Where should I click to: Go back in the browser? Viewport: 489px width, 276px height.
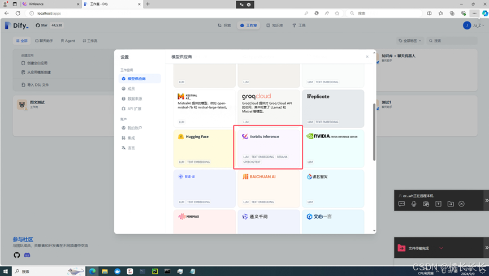coord(7,13)
